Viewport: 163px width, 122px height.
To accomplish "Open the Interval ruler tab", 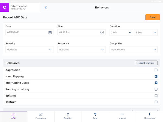I will 122,116.
